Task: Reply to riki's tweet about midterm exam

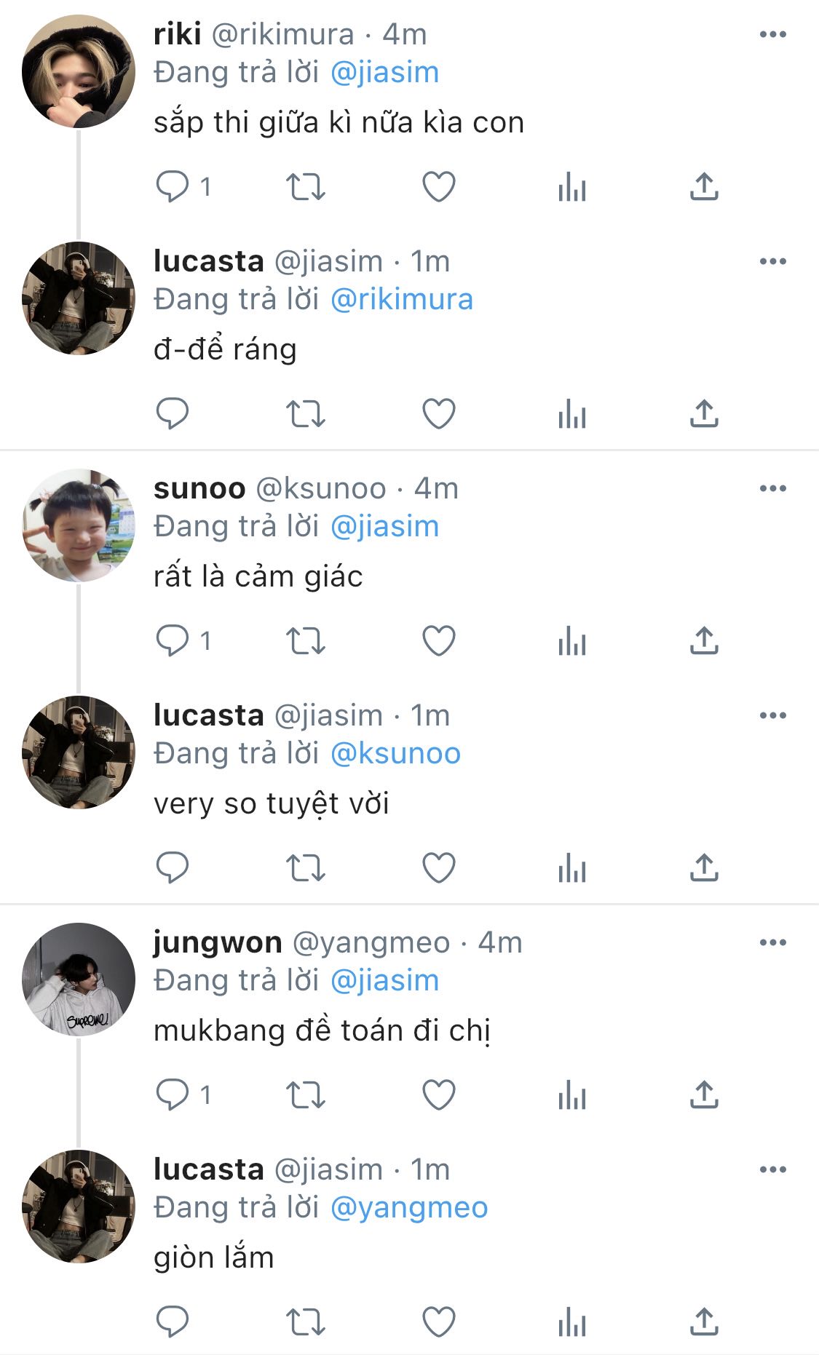Action: (x=173, y=186)
